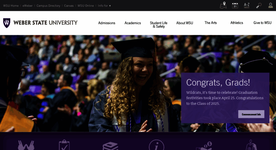Screen dimensions: 276x150
Task: Click the Weber State University shield logo
Action: pos(7,23)
